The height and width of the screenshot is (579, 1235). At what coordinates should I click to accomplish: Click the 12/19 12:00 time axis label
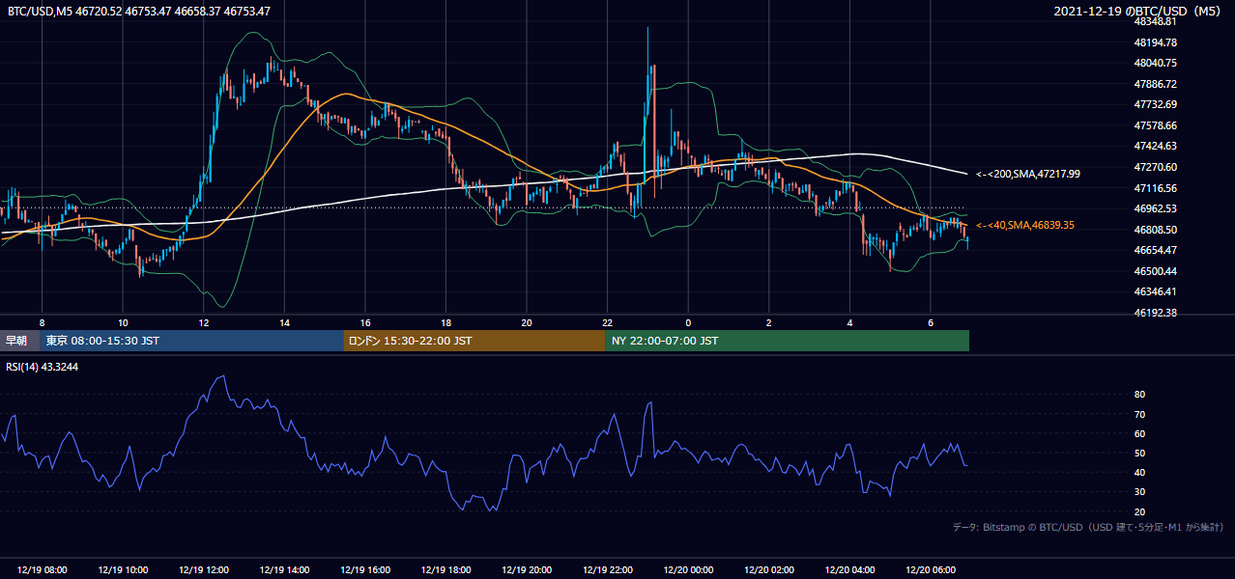click(203, 570)
